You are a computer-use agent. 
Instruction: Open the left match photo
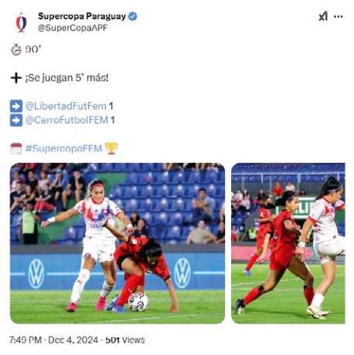(x=117, y=243)
